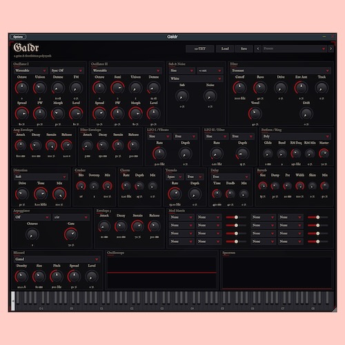Screen dimensions: 345x345
Task: Open LFO II Free sync dropdown
Action: 242,137
